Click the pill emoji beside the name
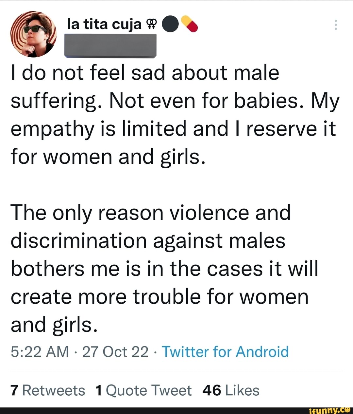353x414 pixels. [189, 24]
